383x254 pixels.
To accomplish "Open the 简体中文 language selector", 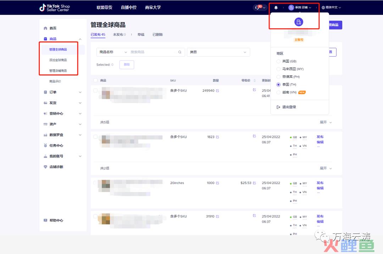I will click(x=331, y=7).
